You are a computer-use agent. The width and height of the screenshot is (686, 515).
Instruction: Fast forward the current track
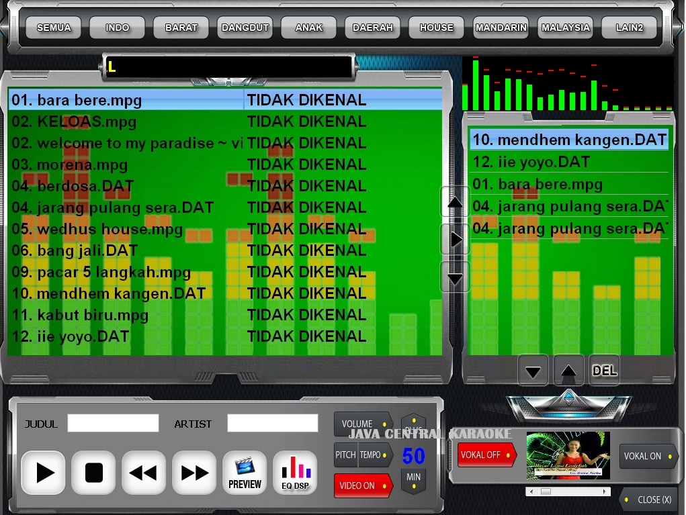pyautogui.click(x=194, y=473)
